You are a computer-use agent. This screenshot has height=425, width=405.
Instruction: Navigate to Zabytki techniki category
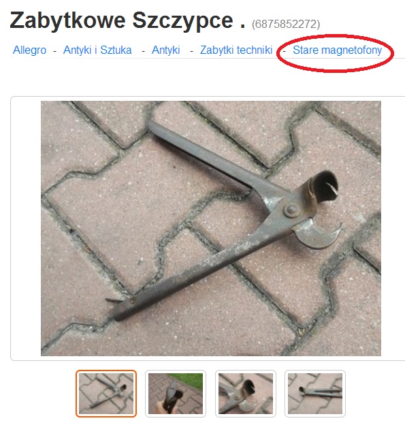pyautogui.click(x=236, y=50)
